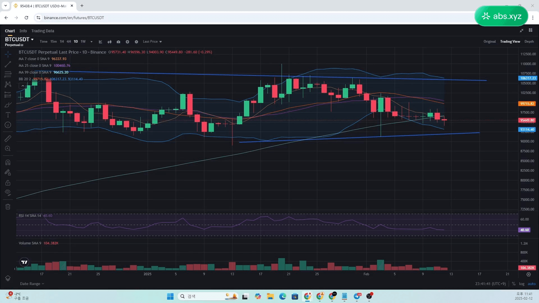Switch to the Chart tab
Image resolution: width=539 pixels, height=303 pixels.
tap(10, 31)
